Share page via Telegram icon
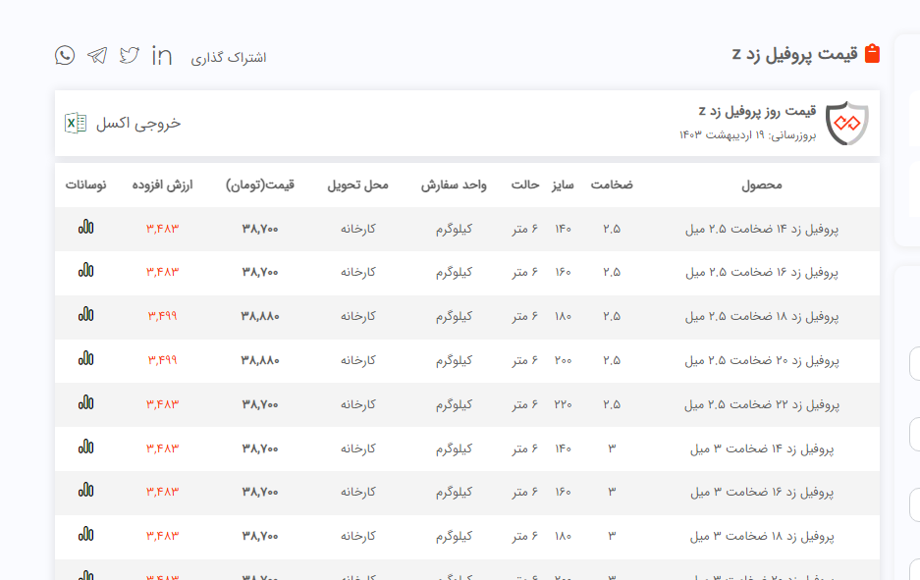The image size is (920, 580). 97,56
